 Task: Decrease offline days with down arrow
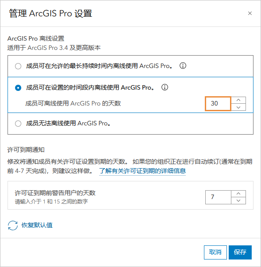[x=238, y=107]
